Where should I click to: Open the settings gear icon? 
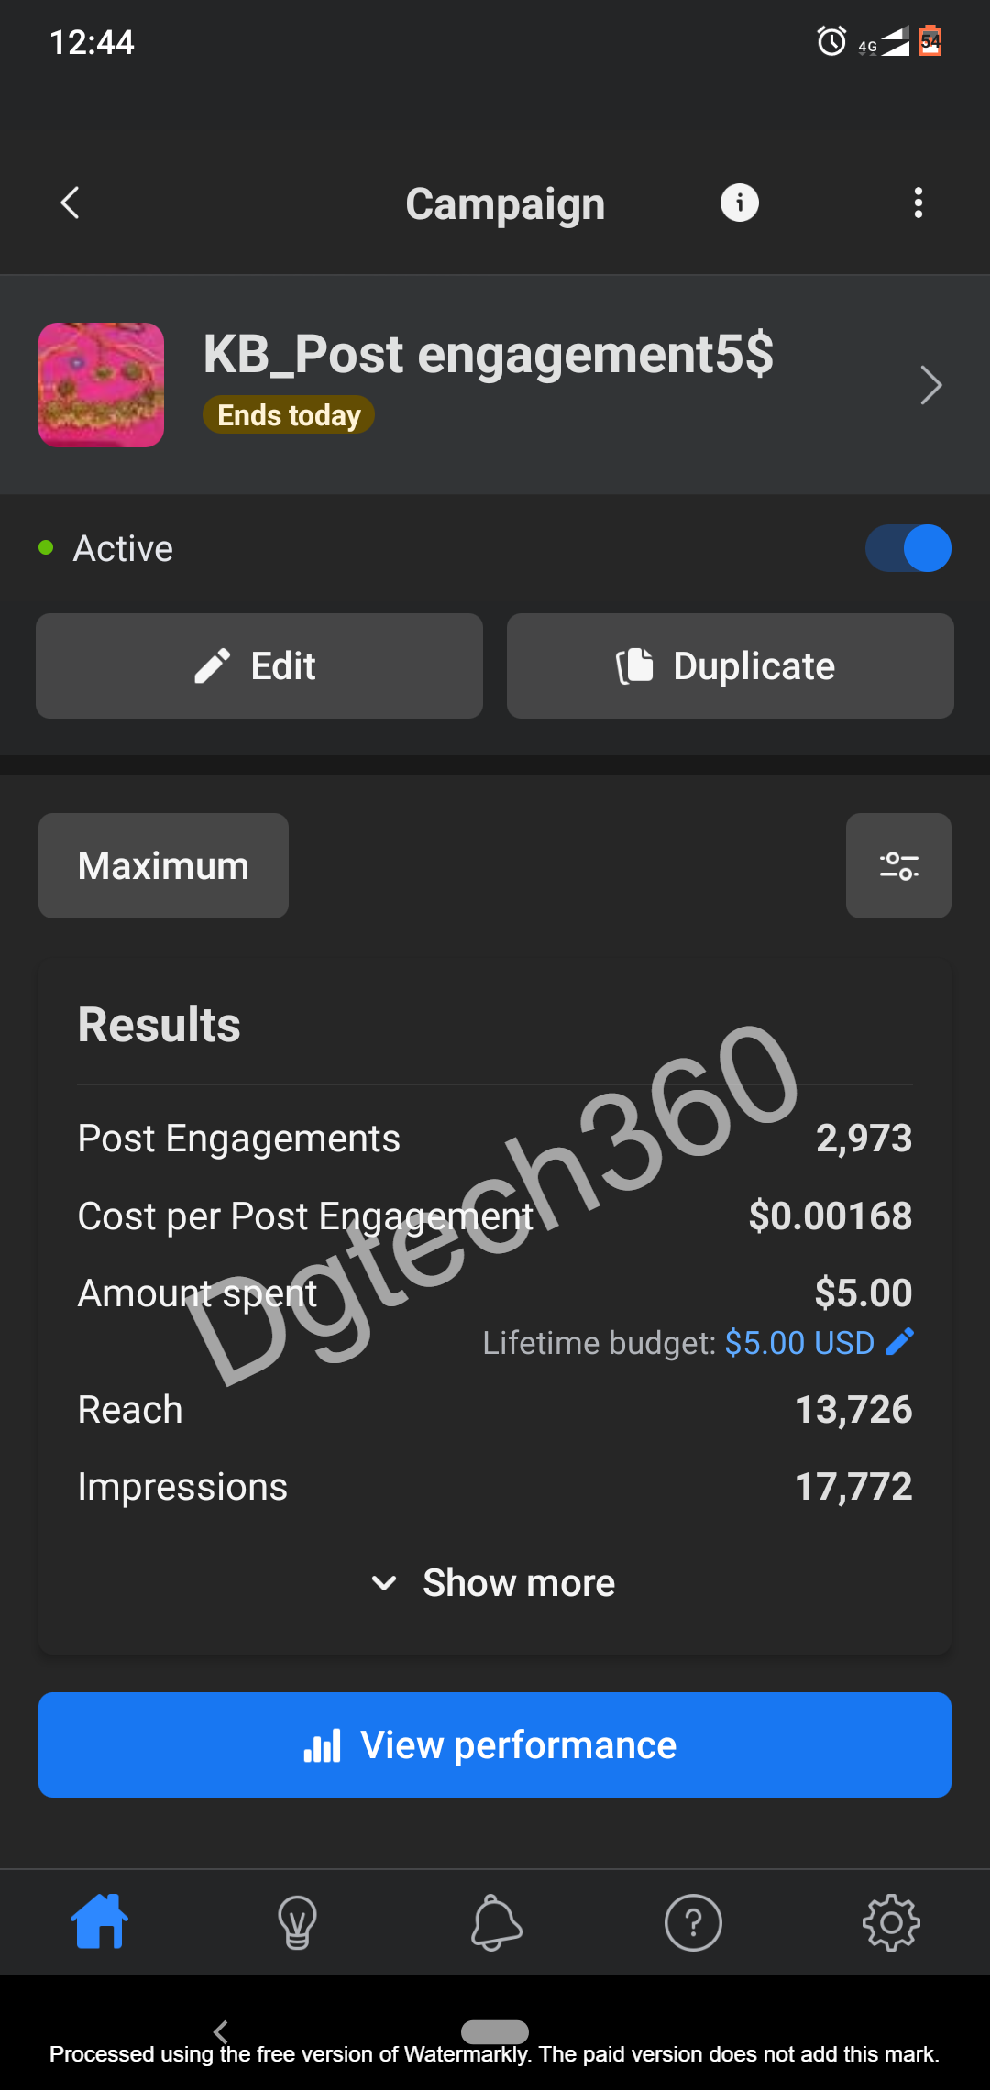point(891,1922)
